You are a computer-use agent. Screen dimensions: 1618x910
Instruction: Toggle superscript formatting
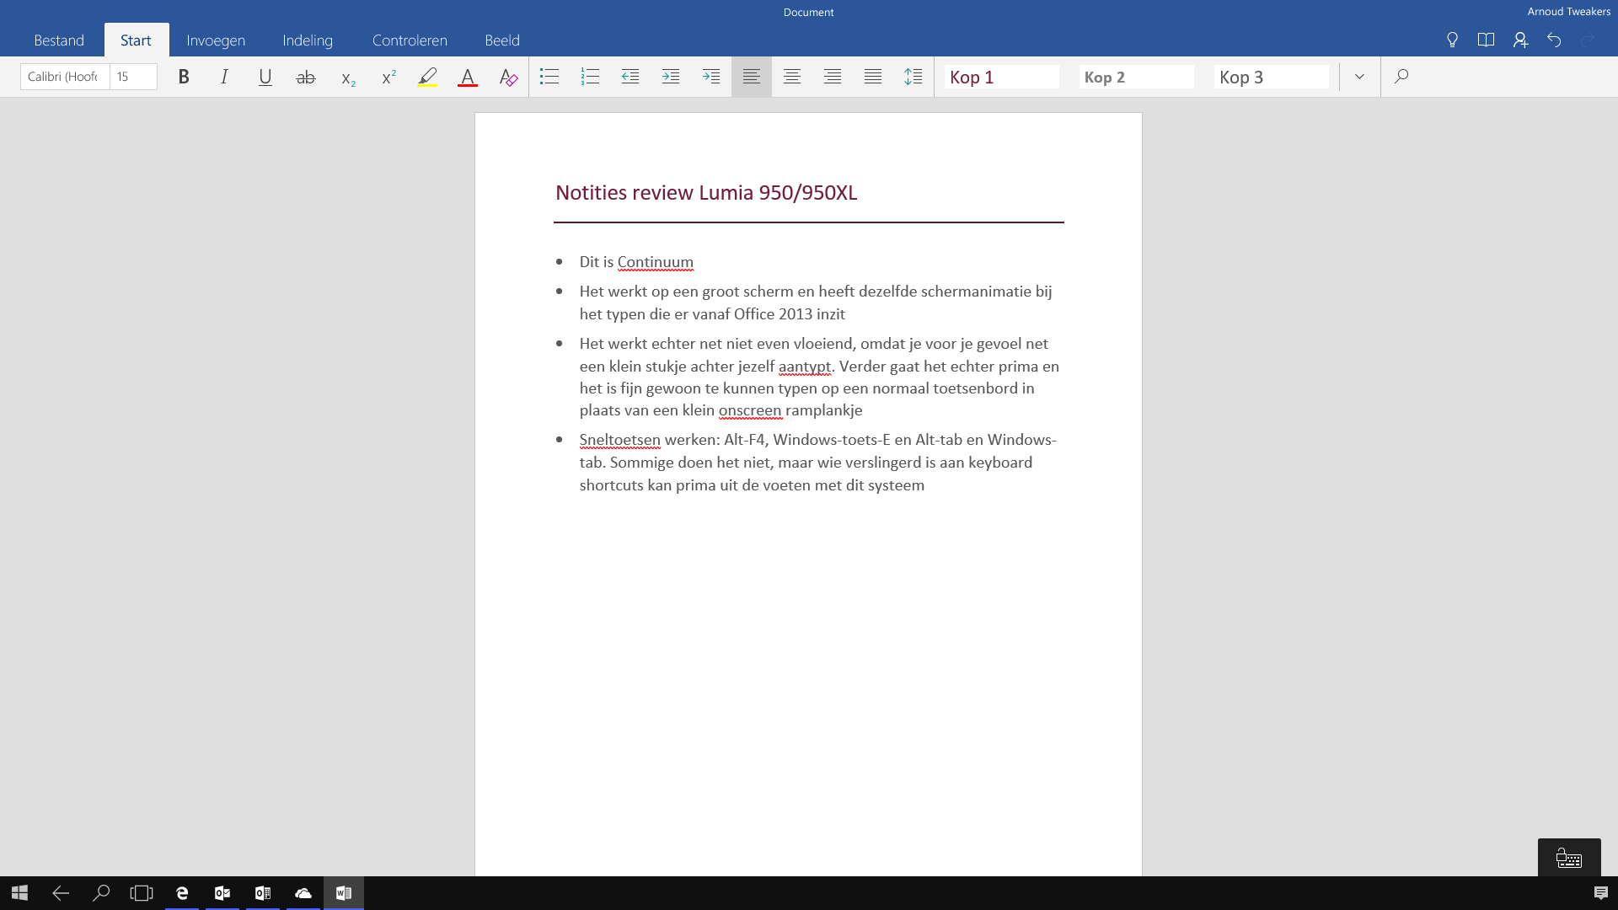click(x=388, y=77)
